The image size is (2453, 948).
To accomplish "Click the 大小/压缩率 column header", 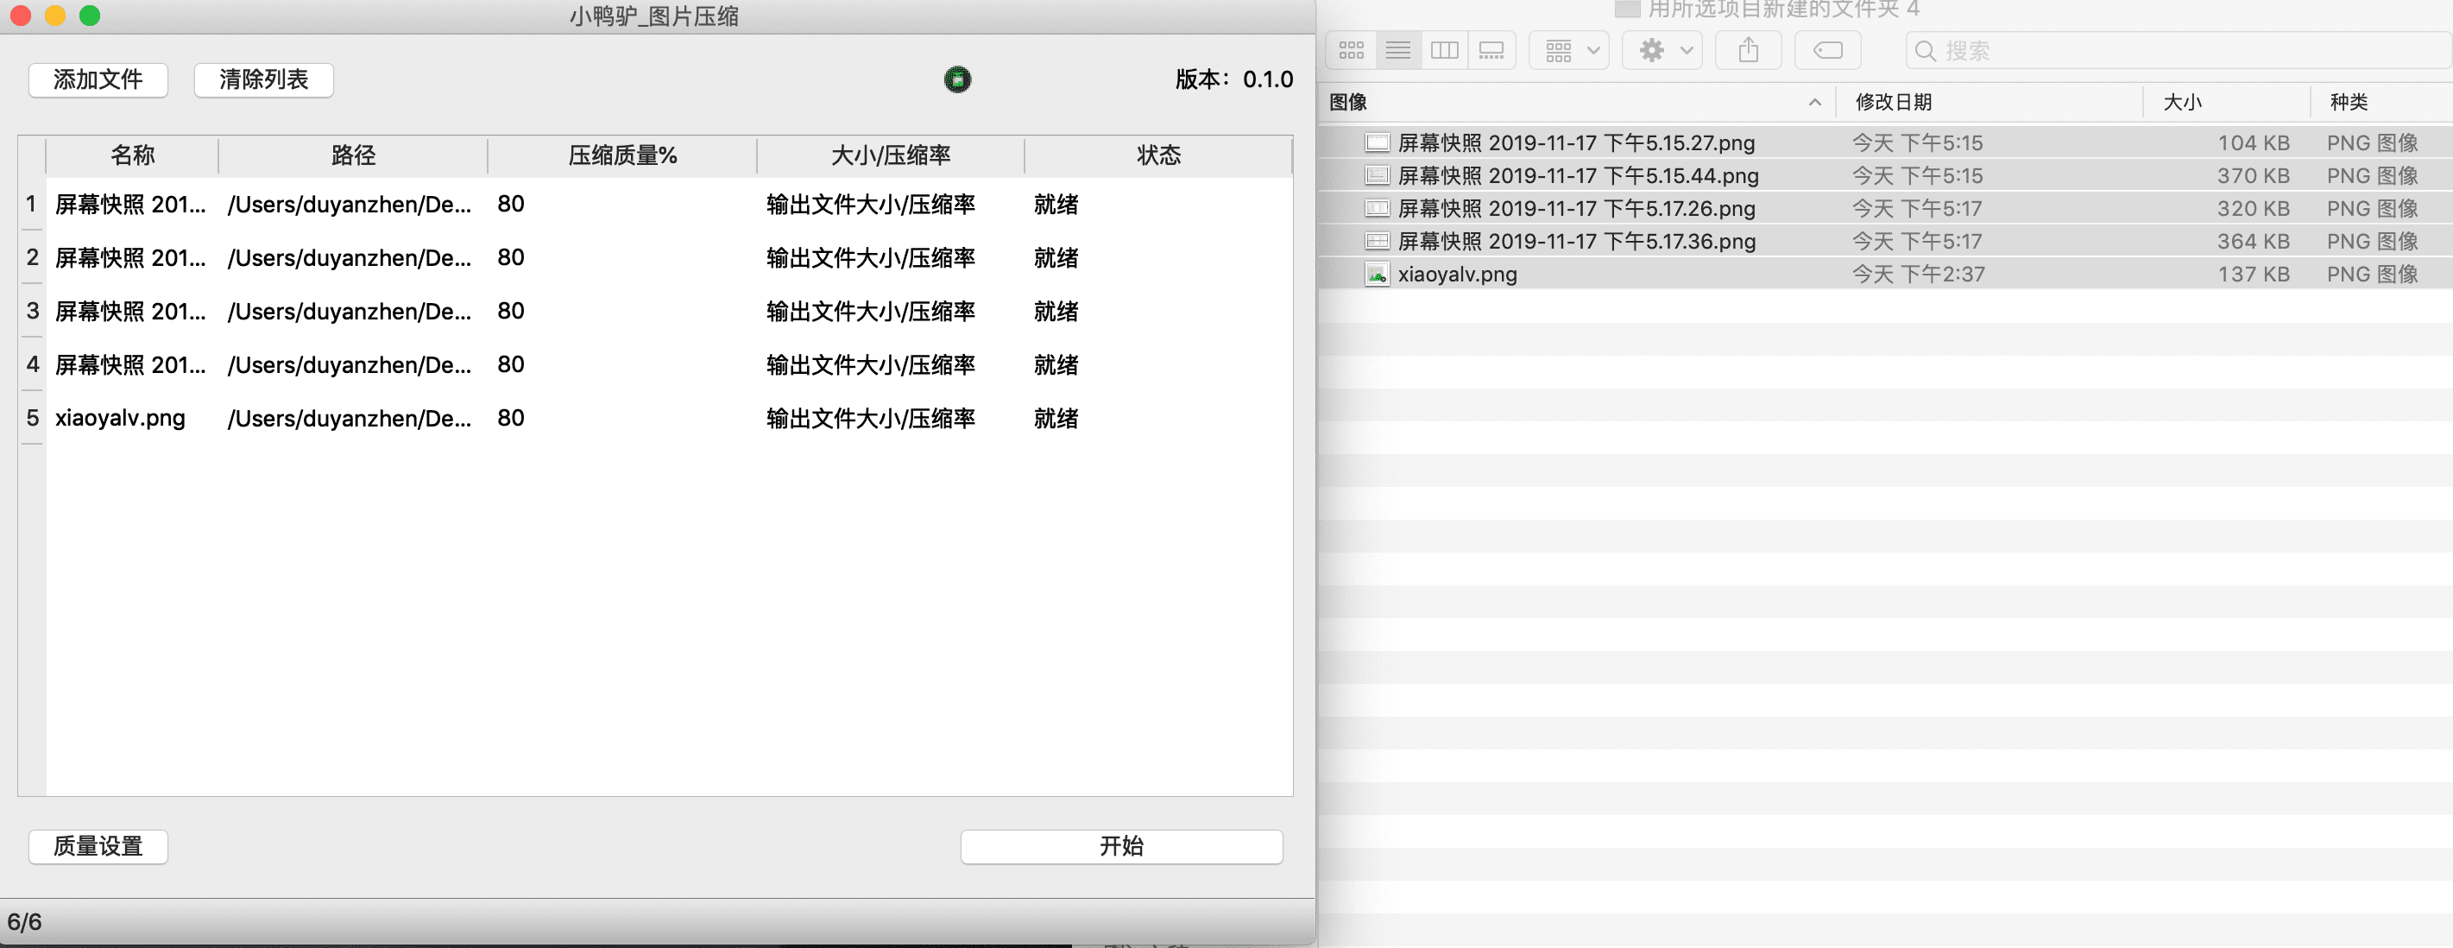I will [891, 155].
